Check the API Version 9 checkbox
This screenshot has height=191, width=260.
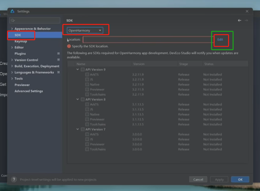coord(83,70)
